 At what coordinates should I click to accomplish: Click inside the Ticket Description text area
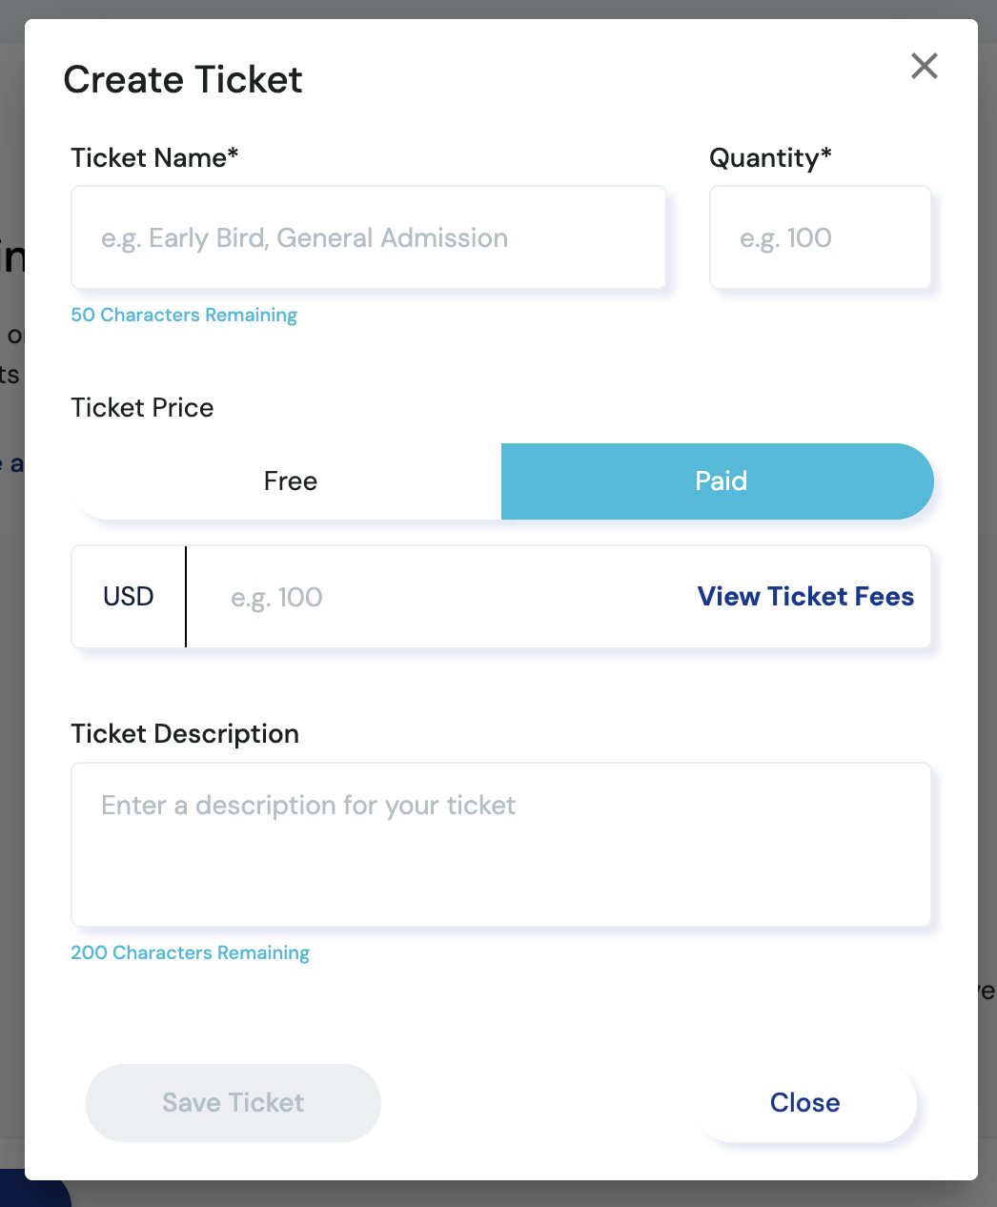(500, 844)
